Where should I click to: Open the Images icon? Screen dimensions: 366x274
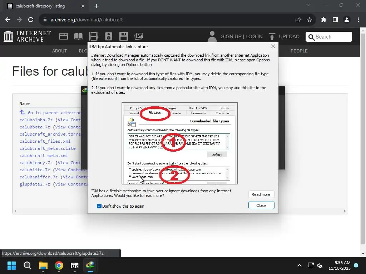pos(139,36)
